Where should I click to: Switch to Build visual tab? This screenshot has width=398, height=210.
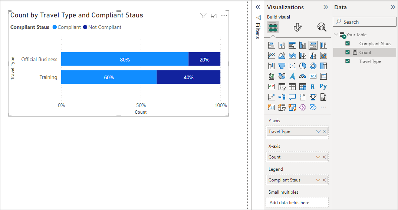click(273, 27)
